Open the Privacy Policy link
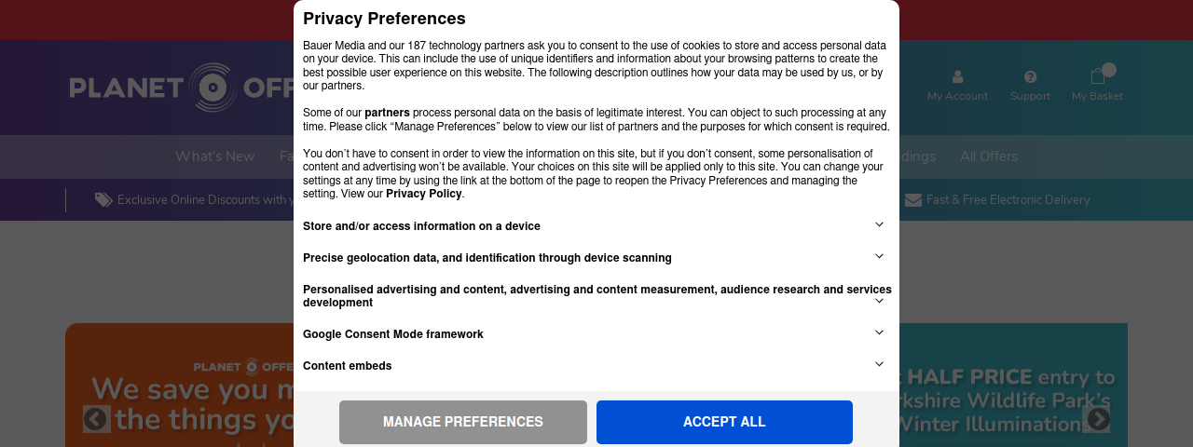 coord(424,194)
